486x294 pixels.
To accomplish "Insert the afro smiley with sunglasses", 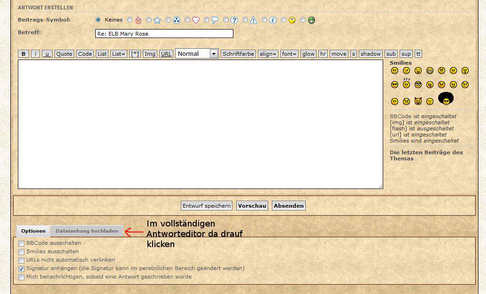I will pos(446,98).
